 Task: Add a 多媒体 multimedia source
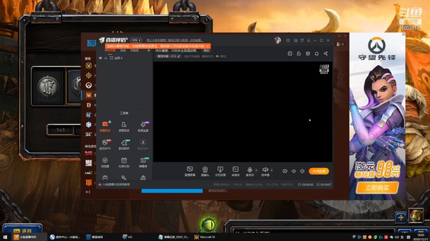click(235, 171)
